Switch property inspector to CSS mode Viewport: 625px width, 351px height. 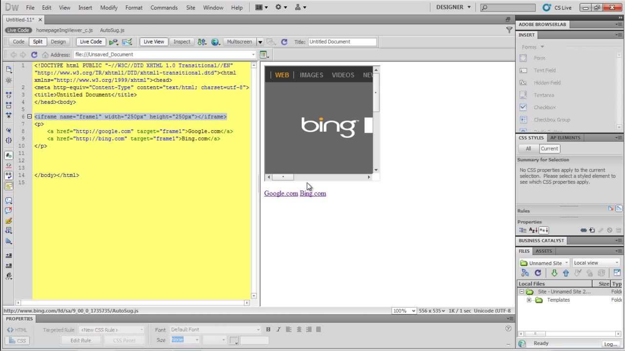pyautogui.click(x=17, y=340)
